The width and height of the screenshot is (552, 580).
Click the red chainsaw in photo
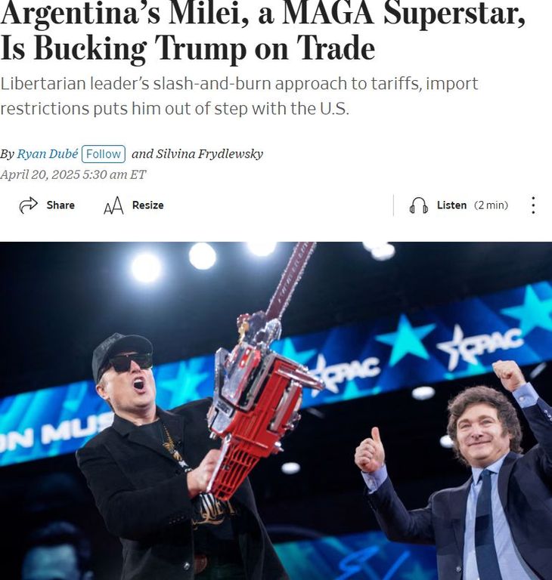click(259, 388)
